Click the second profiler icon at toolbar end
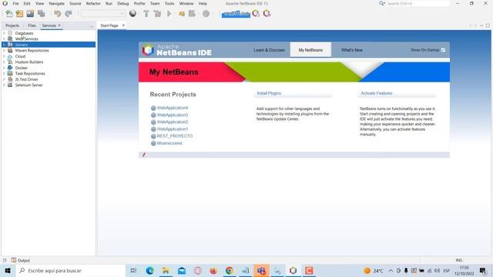 (267, 14)
